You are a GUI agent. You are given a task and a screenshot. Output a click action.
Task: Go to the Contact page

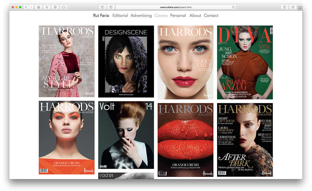(211, 16)
